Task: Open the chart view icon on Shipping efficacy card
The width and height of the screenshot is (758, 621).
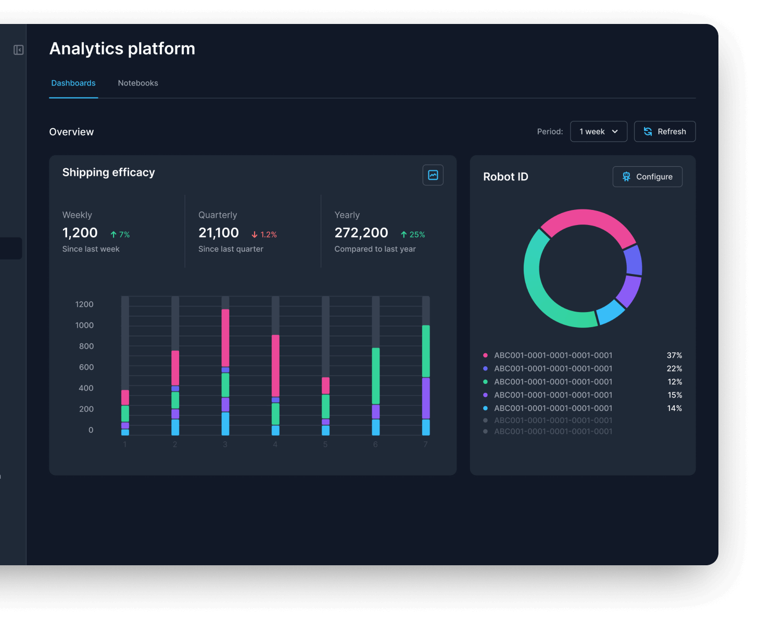Action: point(433,175)
